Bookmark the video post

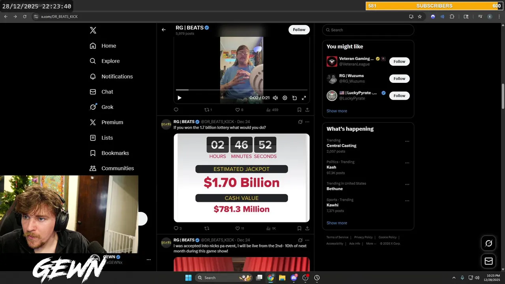tap(299, 110)
